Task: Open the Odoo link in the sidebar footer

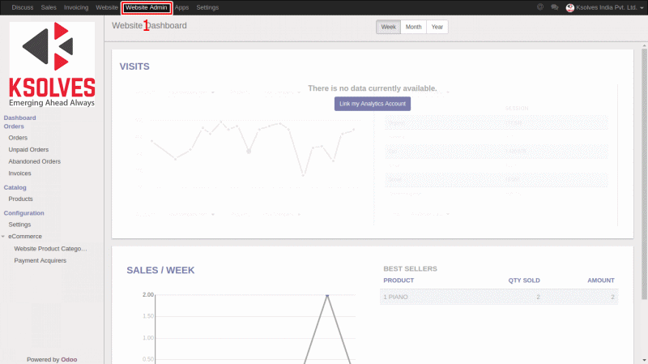Action: 69,359
